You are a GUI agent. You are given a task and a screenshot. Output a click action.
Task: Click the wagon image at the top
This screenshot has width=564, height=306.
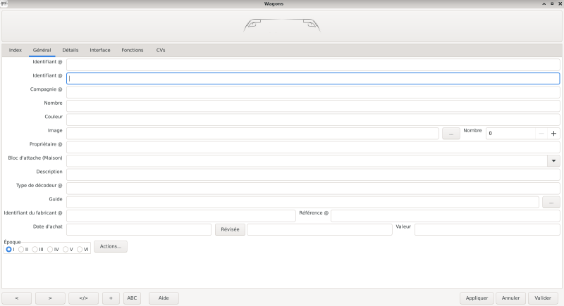(282, 26)
